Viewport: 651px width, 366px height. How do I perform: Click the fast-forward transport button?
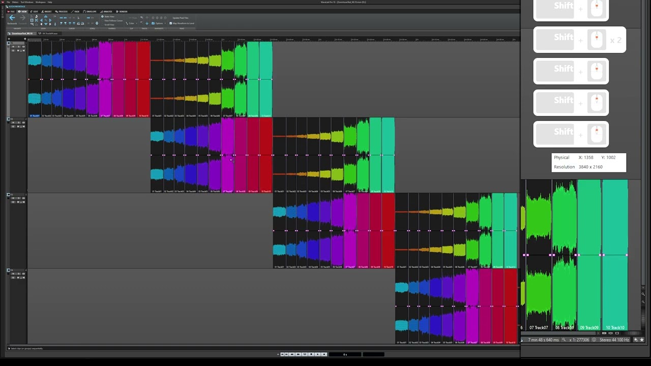[x=298, y=354]
